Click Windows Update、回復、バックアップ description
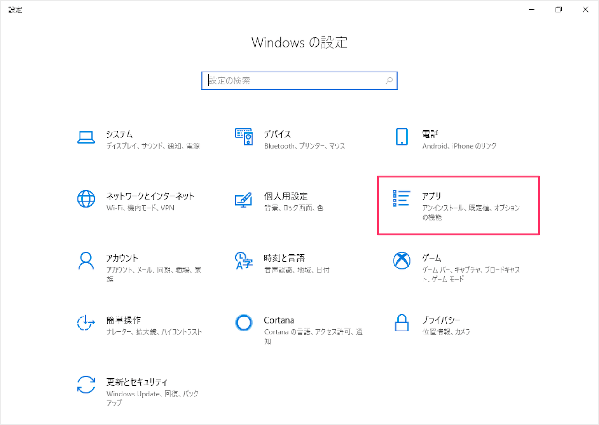 click(x=153, y=399)
